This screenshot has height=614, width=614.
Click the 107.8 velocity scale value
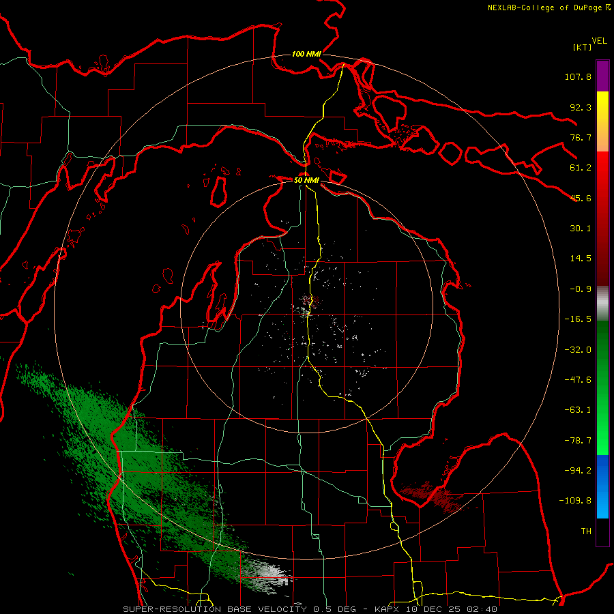pos(578,76)
